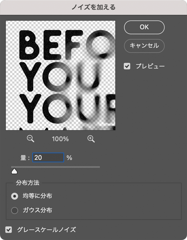187x240 pixels.
Task: Click the 100% zoom level readout
Action: tap(60, 139)
